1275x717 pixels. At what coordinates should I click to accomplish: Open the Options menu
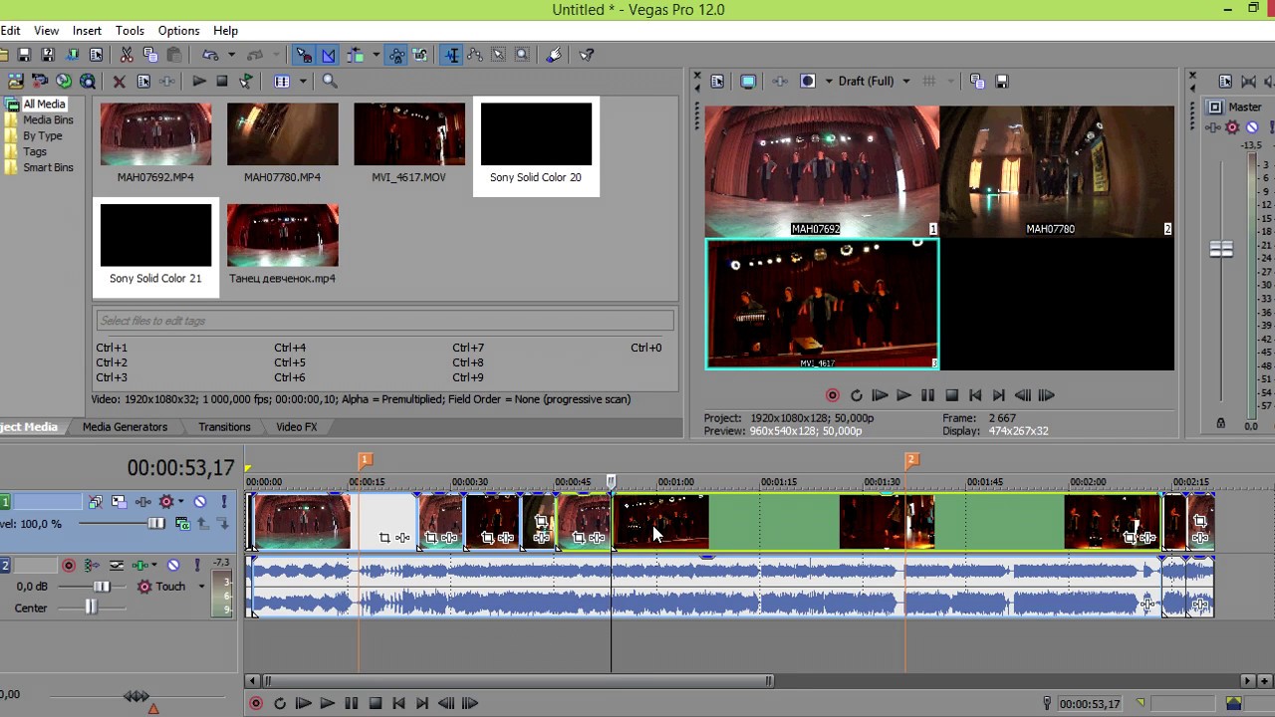178,31
